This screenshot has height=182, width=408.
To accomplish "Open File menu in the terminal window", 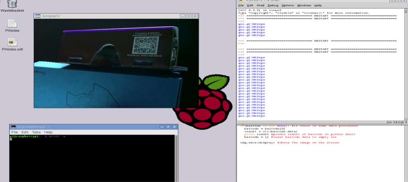I will point(15,132).
